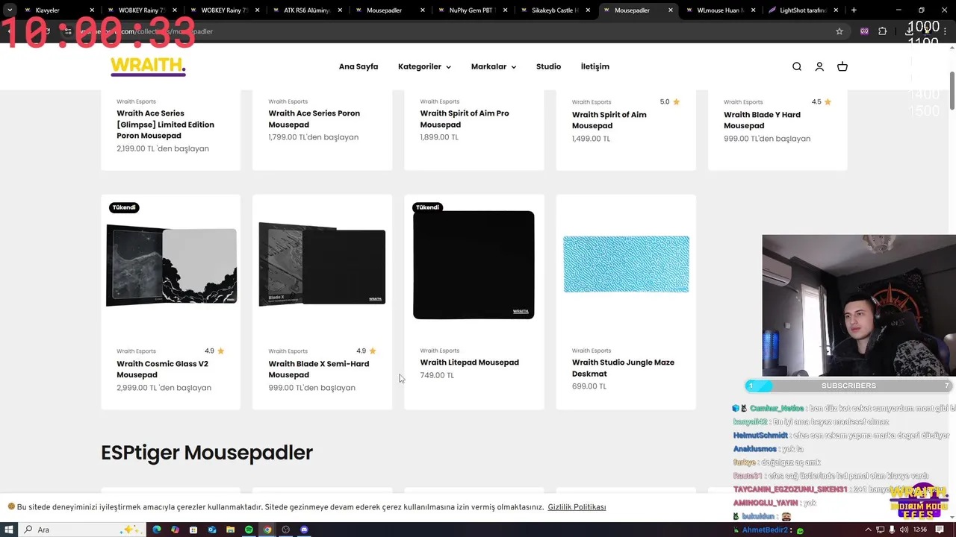This screenshot has height=537, width=956.
Task: Open the Chrome extensions puzzle icon
Action: click(882, 31)
